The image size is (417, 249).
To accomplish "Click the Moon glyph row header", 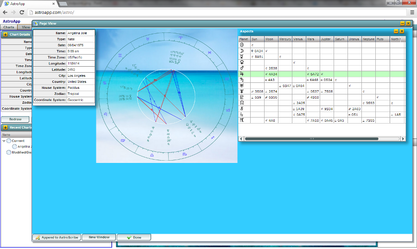I will (241, 50).
